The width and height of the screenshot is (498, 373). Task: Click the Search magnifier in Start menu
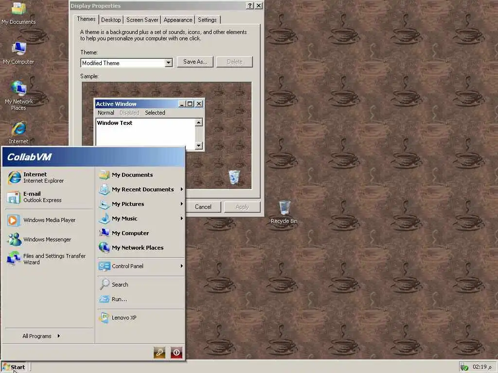coord(105,285)
